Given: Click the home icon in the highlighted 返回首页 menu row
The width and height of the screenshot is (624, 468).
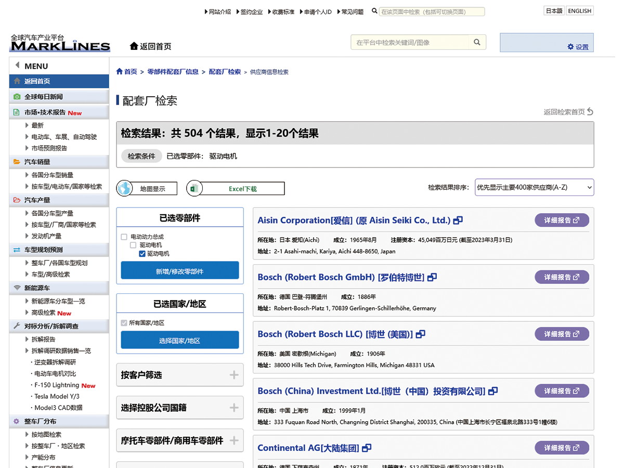Looking at the screenshot, I should click(x=17, y=81).
